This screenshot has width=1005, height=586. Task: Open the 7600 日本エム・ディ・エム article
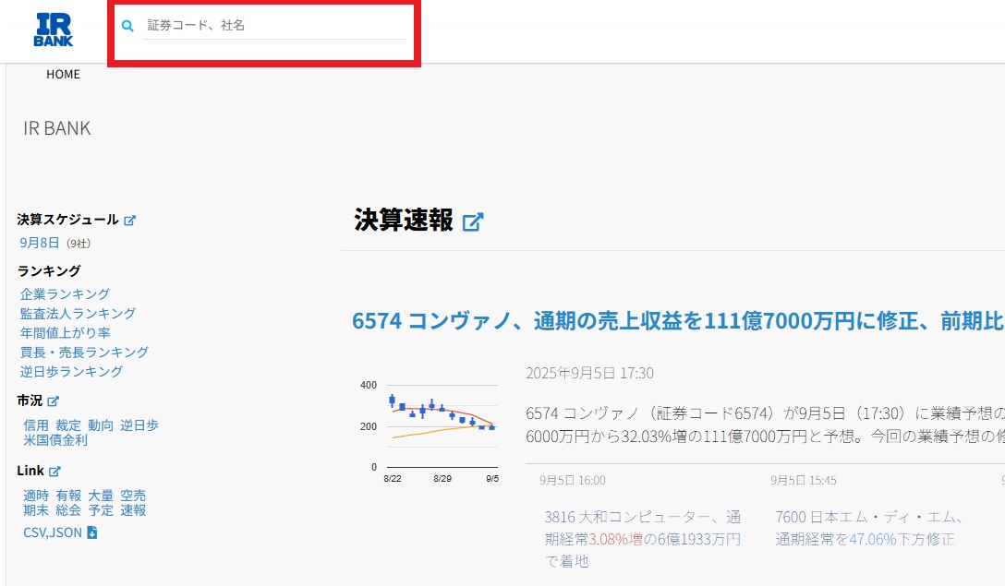tap(869, 528)
